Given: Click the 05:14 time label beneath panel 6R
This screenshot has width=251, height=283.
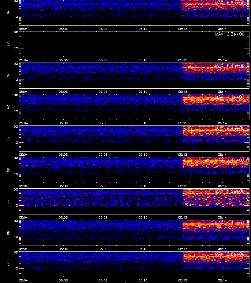Looking at the screenshot, I should point(222,186).
